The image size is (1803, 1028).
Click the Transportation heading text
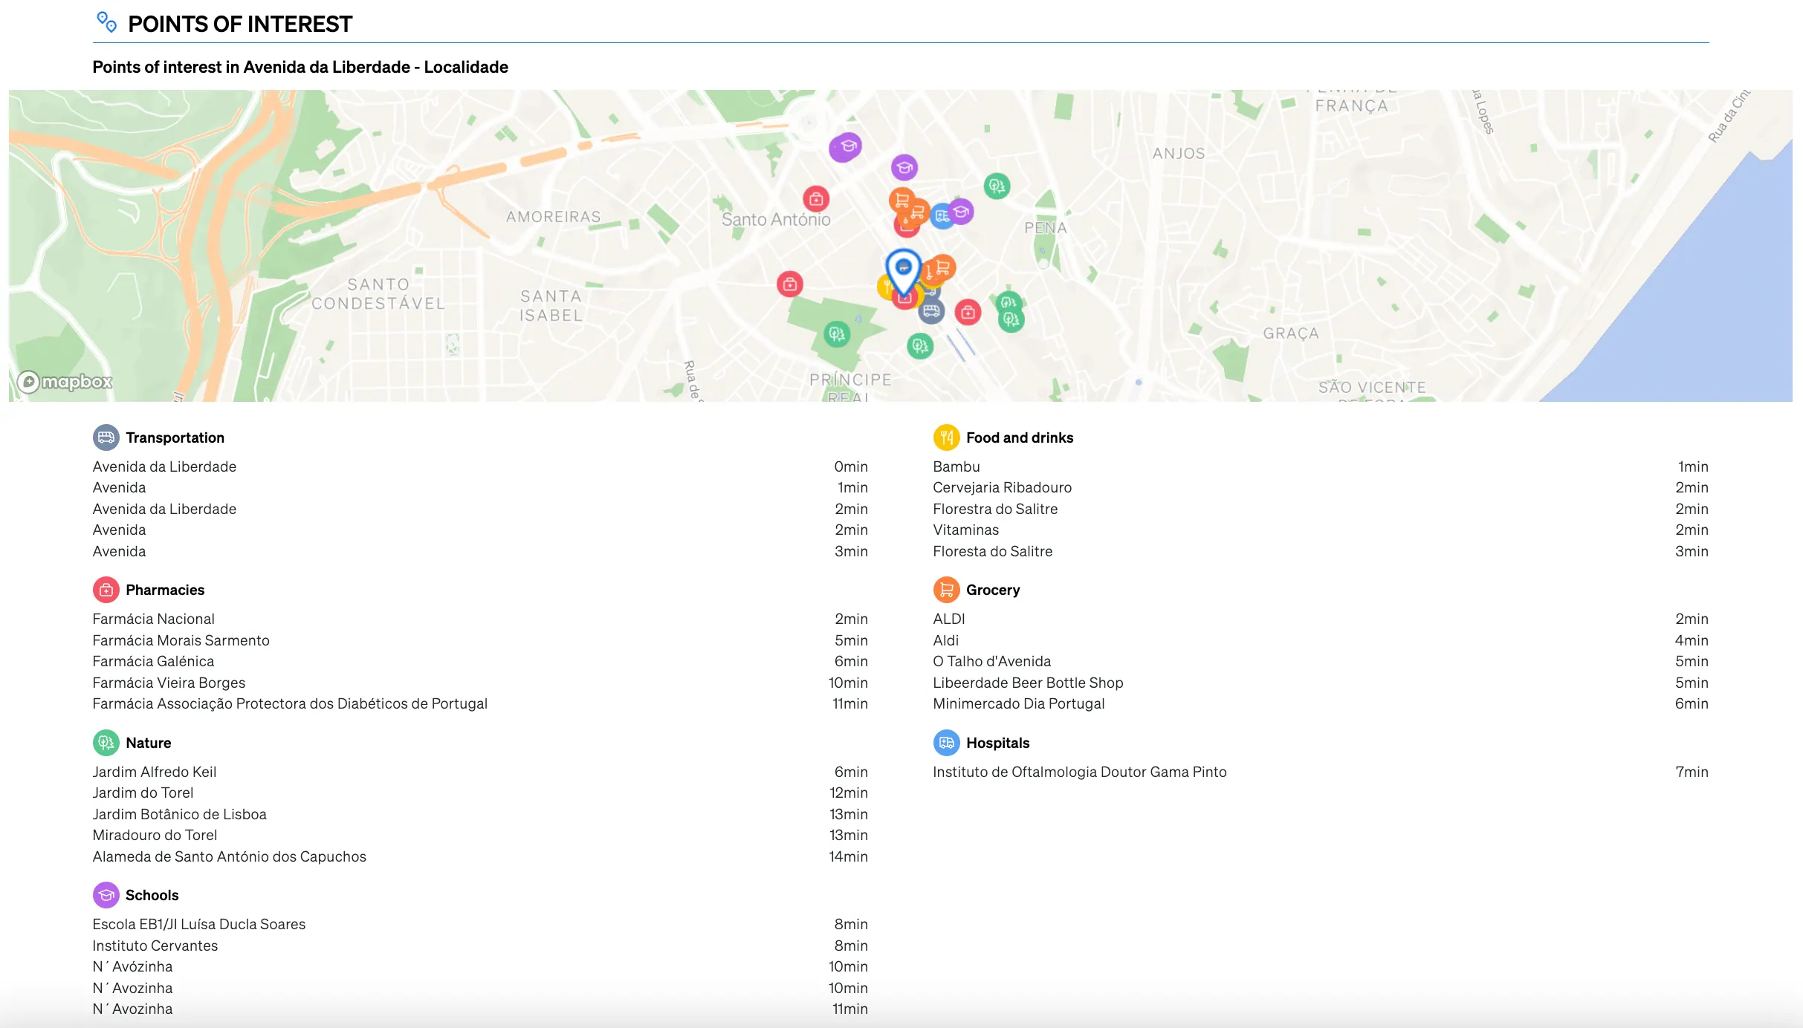tap(175, 437)
